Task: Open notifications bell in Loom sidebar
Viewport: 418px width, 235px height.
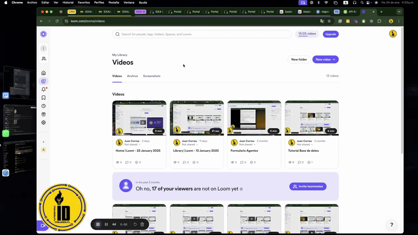Action: click(43, 89)
